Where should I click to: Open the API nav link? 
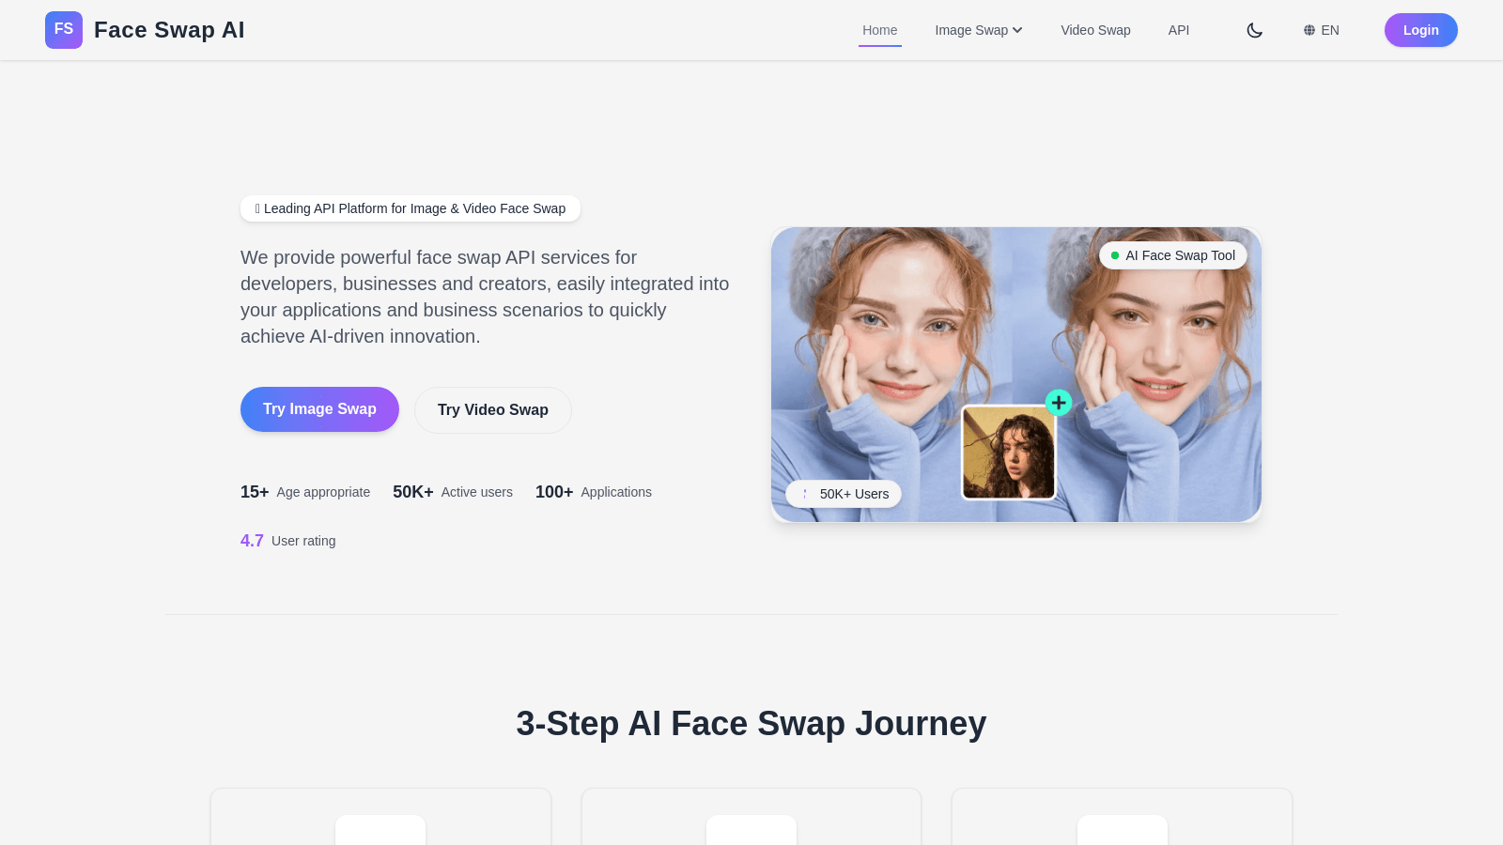[x=1179, y=30]
